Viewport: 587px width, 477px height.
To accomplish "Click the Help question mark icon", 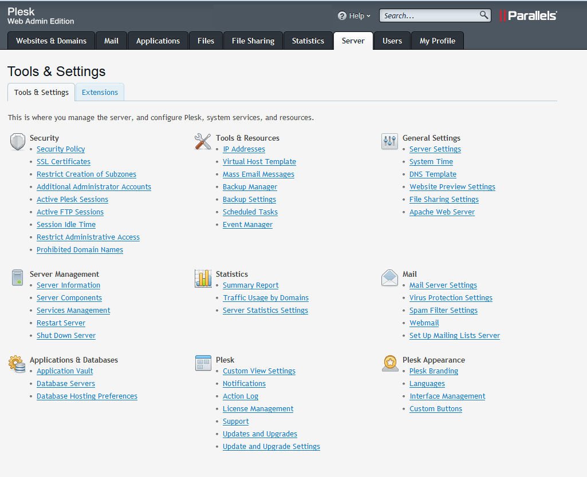I will click(342, 15).
